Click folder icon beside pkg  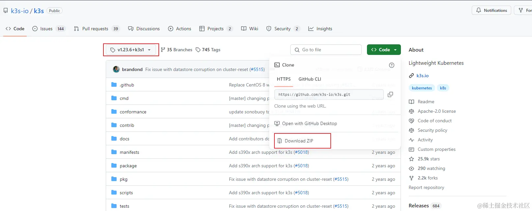(x=114, y=179)
